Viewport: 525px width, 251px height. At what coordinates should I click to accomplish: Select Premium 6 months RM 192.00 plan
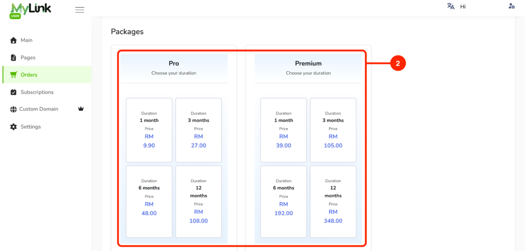point(284,202)
